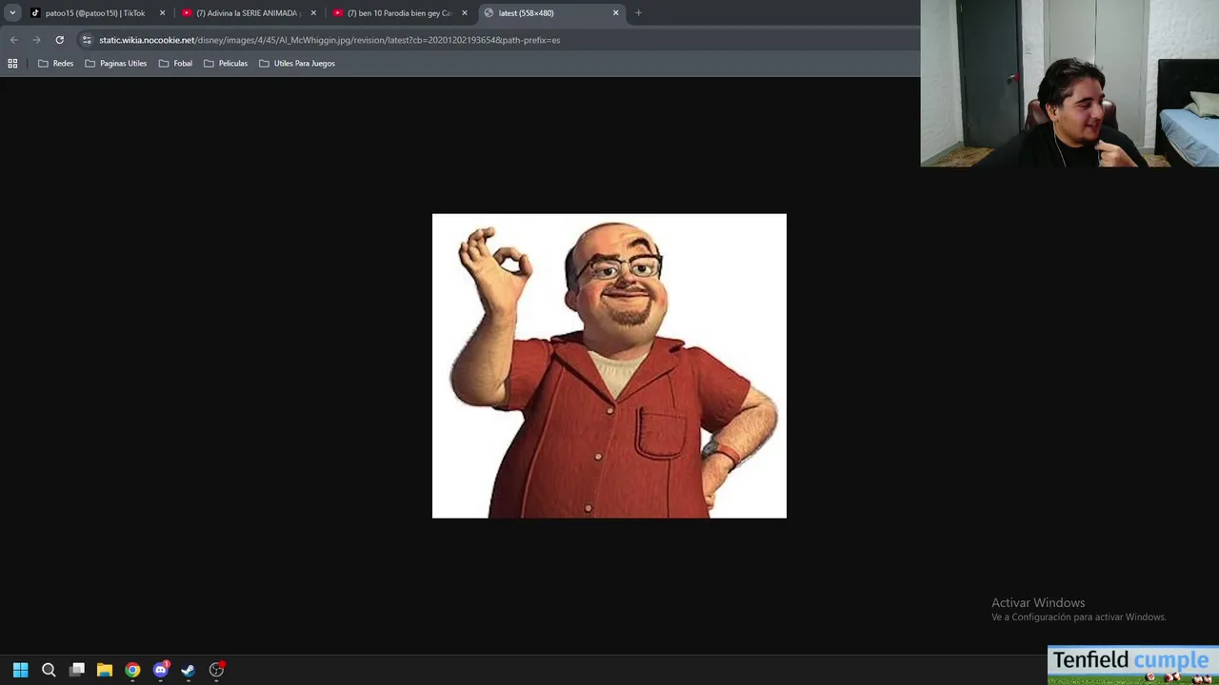Image resolution: width=1219 pixels, height=685 pixels.
Task: View site information icon in address bar
Action: (x=87, y=40)
